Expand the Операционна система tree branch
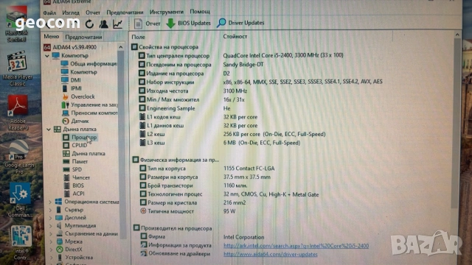The height and width of the screenshot is (265, 472). point(50,202)
